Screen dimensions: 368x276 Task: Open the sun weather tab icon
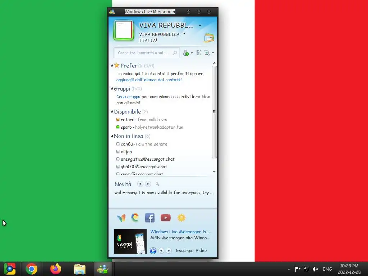coord(181,218)
